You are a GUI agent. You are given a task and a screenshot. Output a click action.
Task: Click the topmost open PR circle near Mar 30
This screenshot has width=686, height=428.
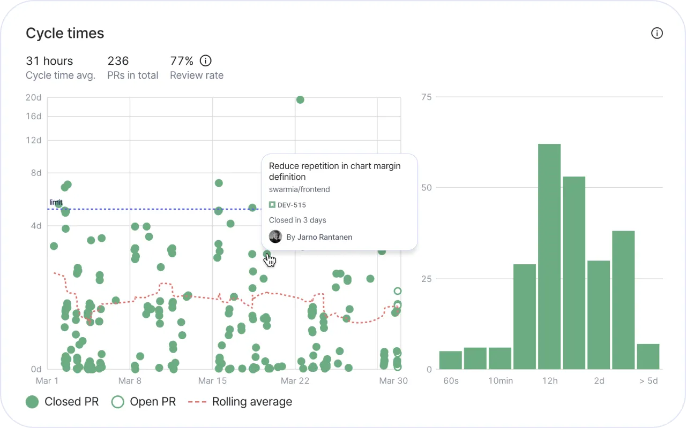coord(398,291)
